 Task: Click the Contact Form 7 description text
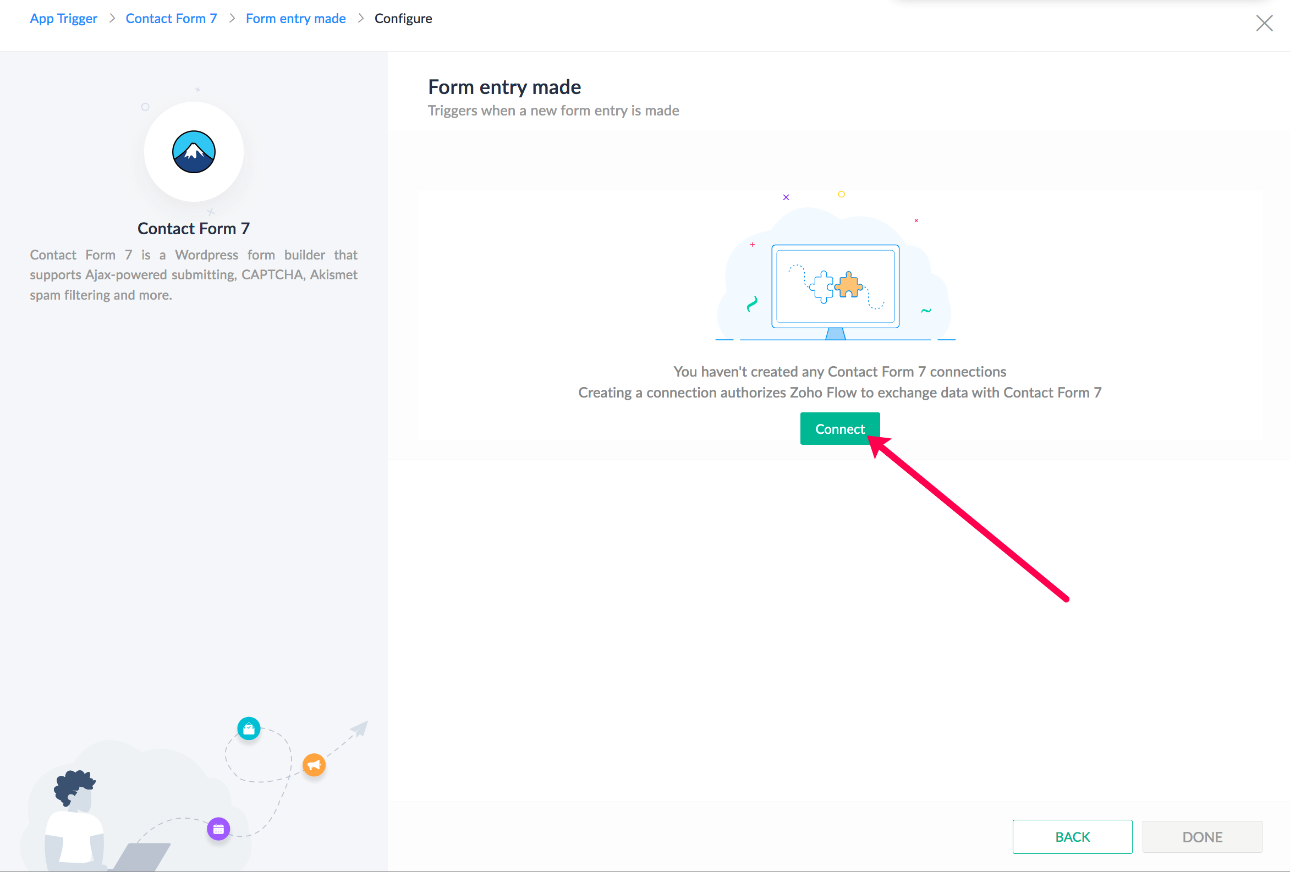pos(194,274)
